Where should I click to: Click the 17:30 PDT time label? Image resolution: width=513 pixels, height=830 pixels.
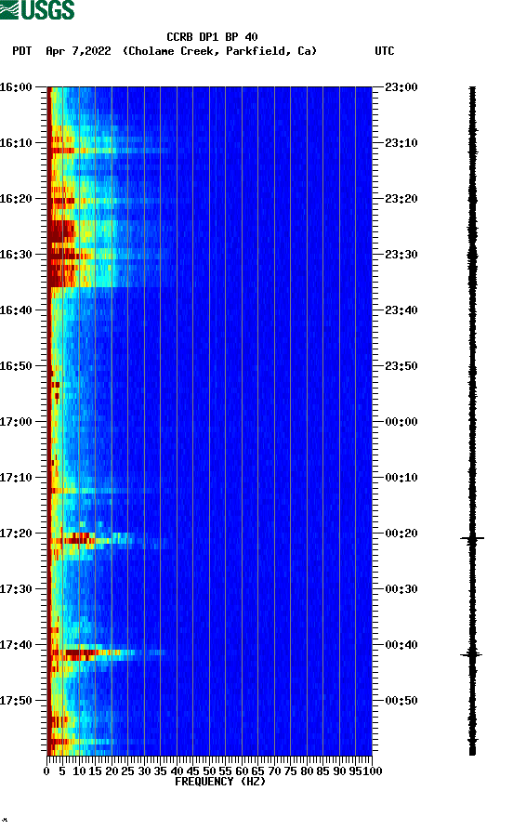(x=16, y=589)
